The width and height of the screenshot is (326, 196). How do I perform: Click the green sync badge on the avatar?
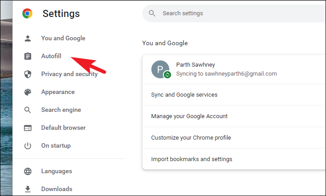[x=167, y=75]
